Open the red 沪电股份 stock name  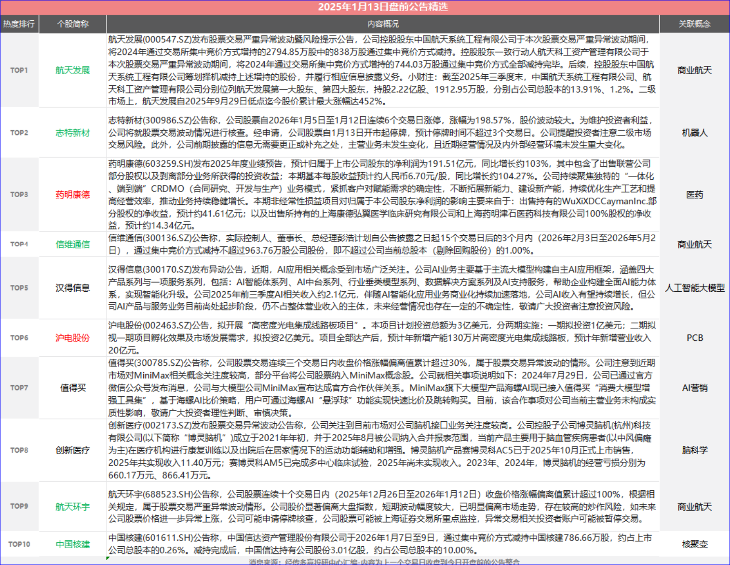coord(72,338)
